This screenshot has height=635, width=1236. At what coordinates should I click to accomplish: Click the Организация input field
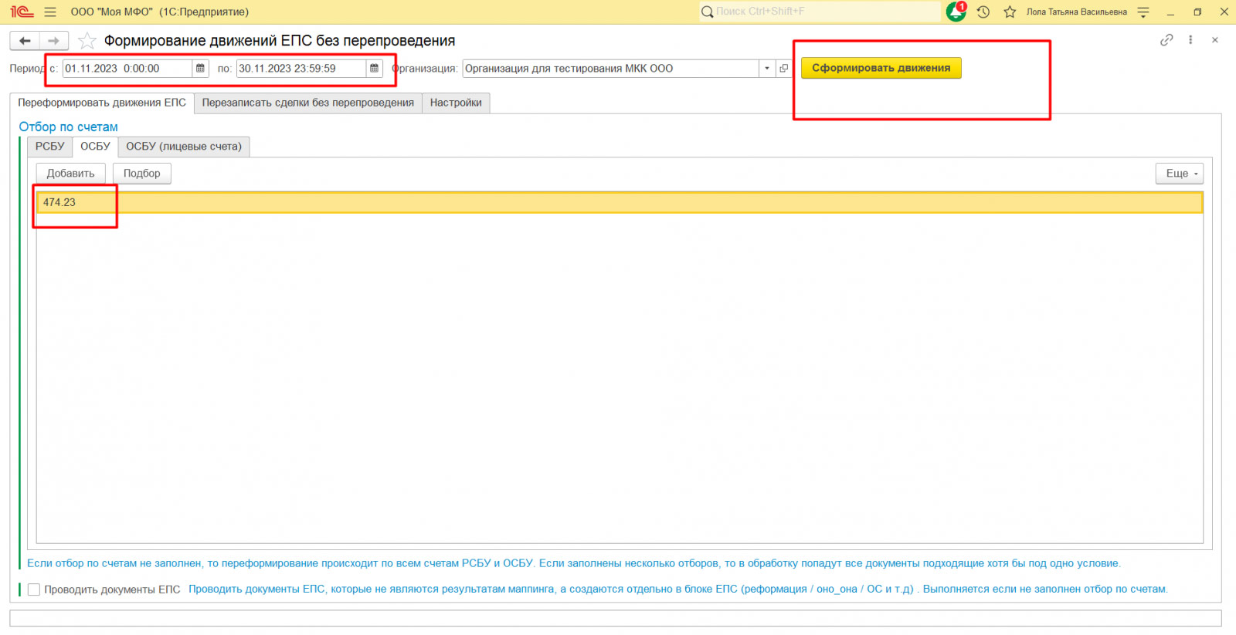(x=610, y=69)
